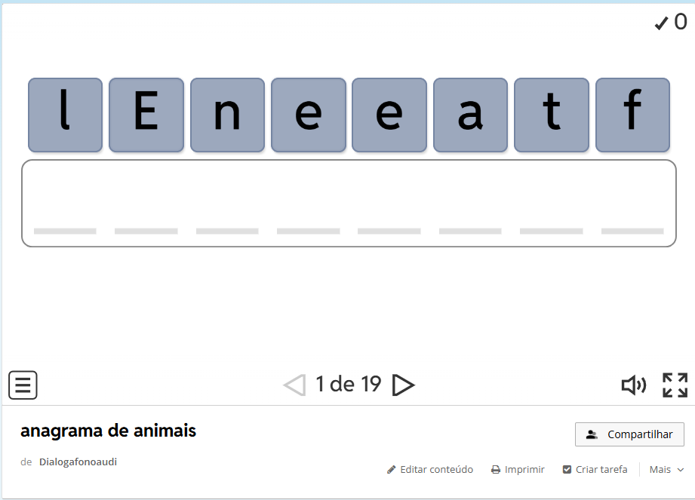Click the Compartilhar button
The image size is (695, 500).
pos(629,434)
